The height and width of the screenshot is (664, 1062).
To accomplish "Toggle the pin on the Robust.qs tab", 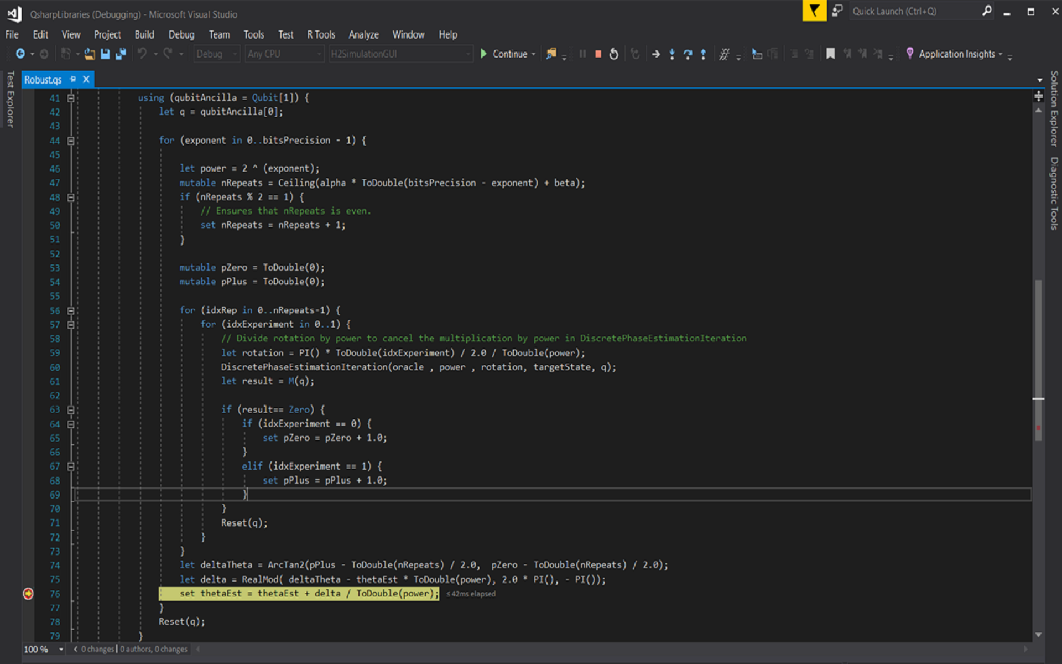I will (x=72, y=79).
